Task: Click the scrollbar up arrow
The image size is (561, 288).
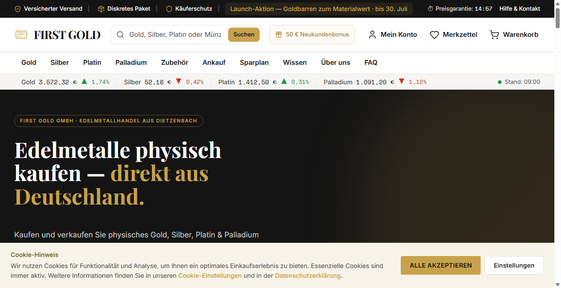Action: (x=557, y=4)
